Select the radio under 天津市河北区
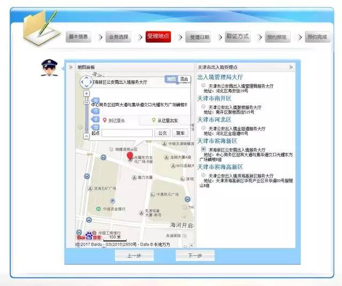This screenshot has height=286, width=342. [203, 128]
